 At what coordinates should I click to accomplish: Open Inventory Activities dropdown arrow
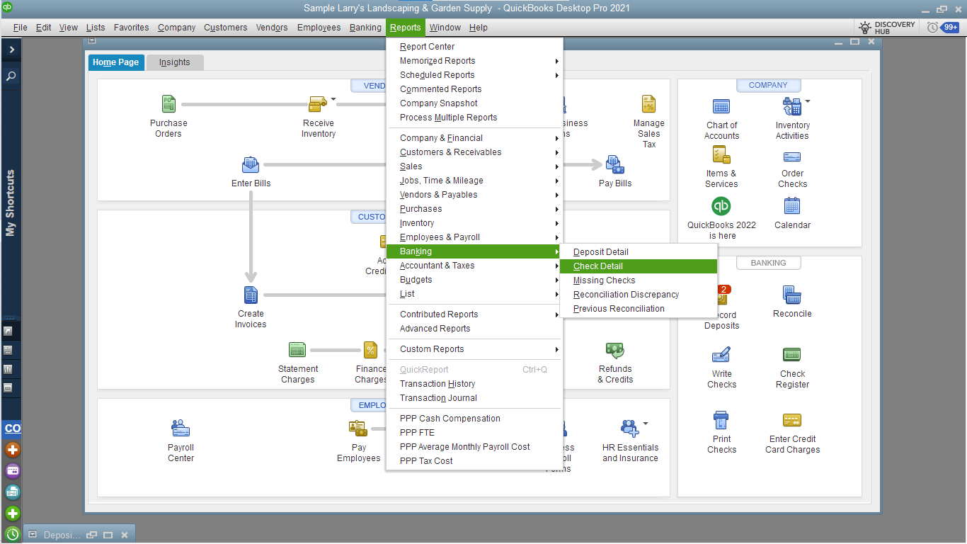[x=808, y=101]
